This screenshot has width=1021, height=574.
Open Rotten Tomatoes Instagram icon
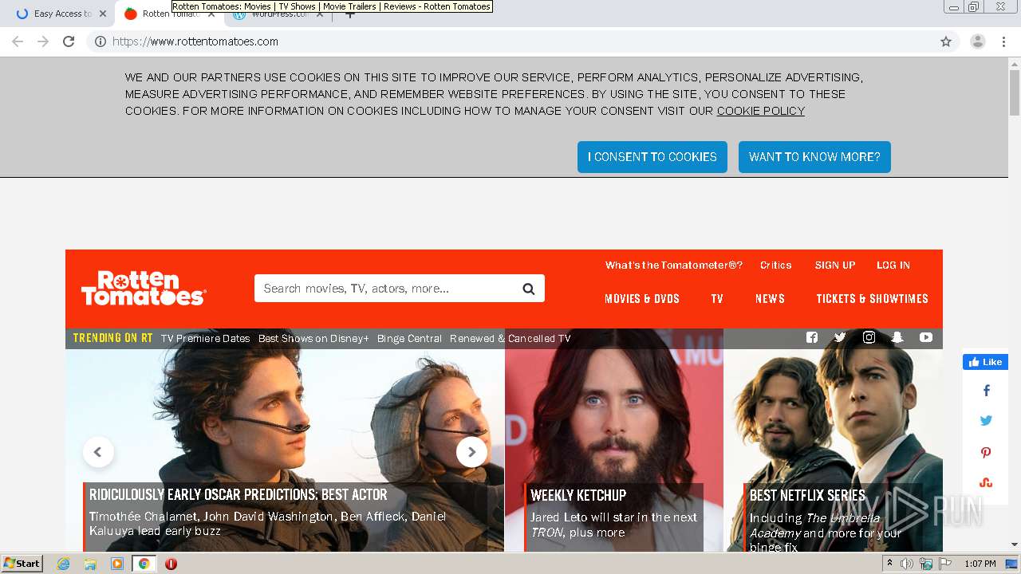[869, 337]
